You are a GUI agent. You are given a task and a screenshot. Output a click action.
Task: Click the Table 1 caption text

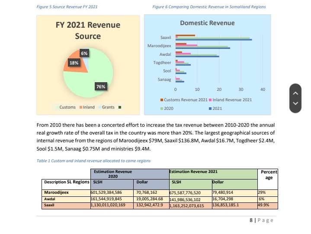coord(93,160)
